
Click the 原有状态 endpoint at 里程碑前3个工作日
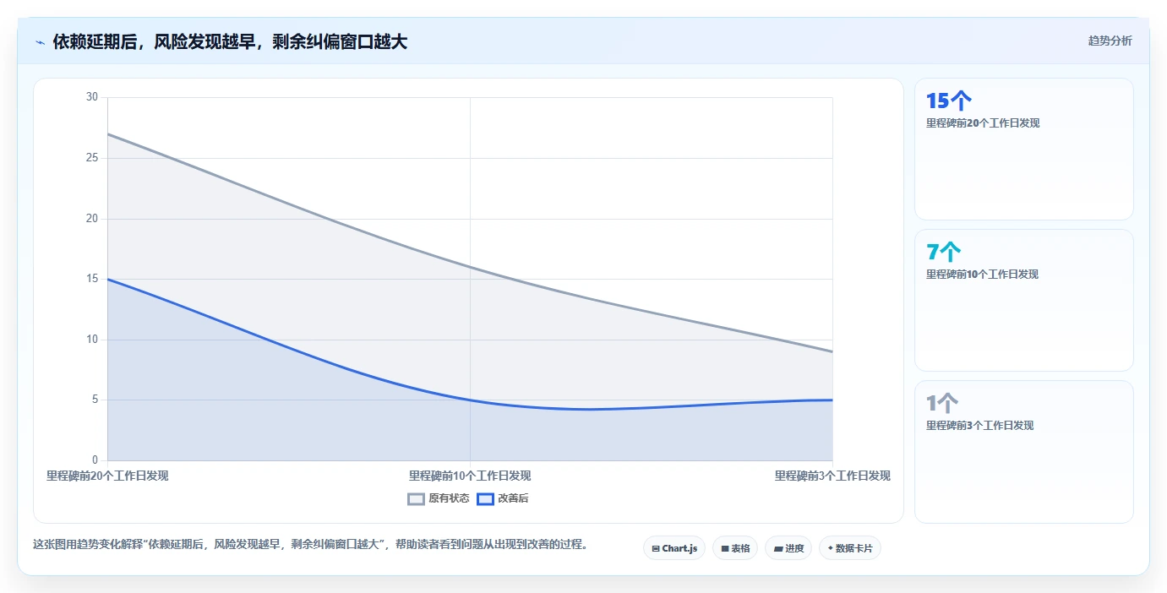832,351
